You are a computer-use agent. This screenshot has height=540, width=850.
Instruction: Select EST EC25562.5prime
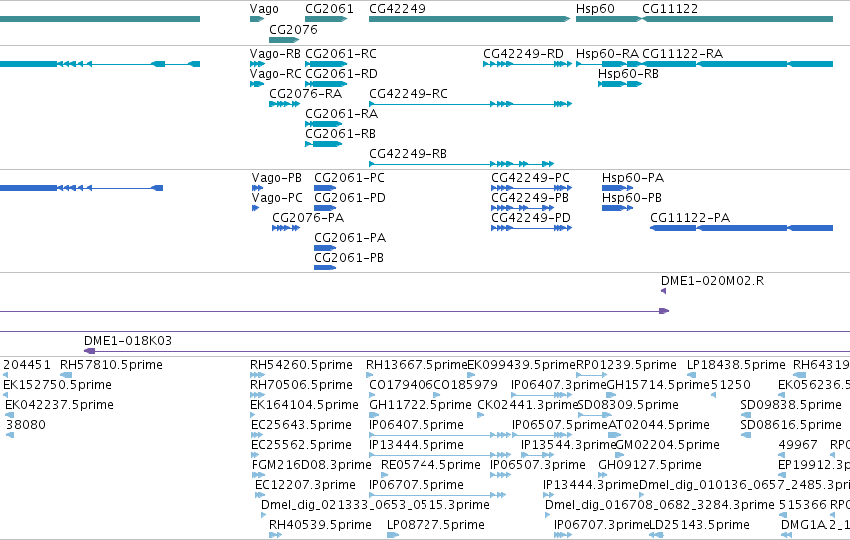tap(301, 445)
